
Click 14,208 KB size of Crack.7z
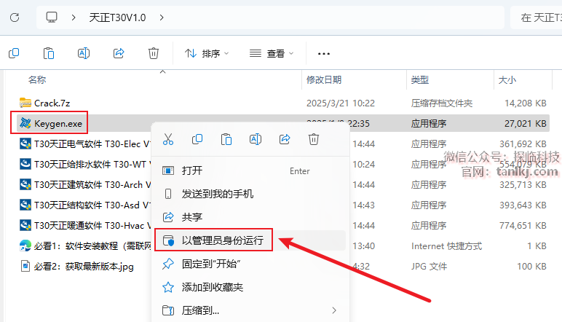526,103
